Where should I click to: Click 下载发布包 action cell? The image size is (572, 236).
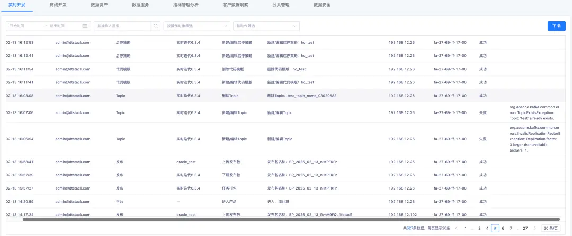coord(231,175)
